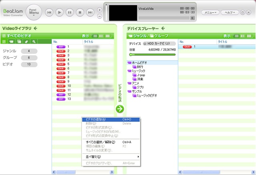Click the playback seek bar under VivaLaVida

(164, 18)
